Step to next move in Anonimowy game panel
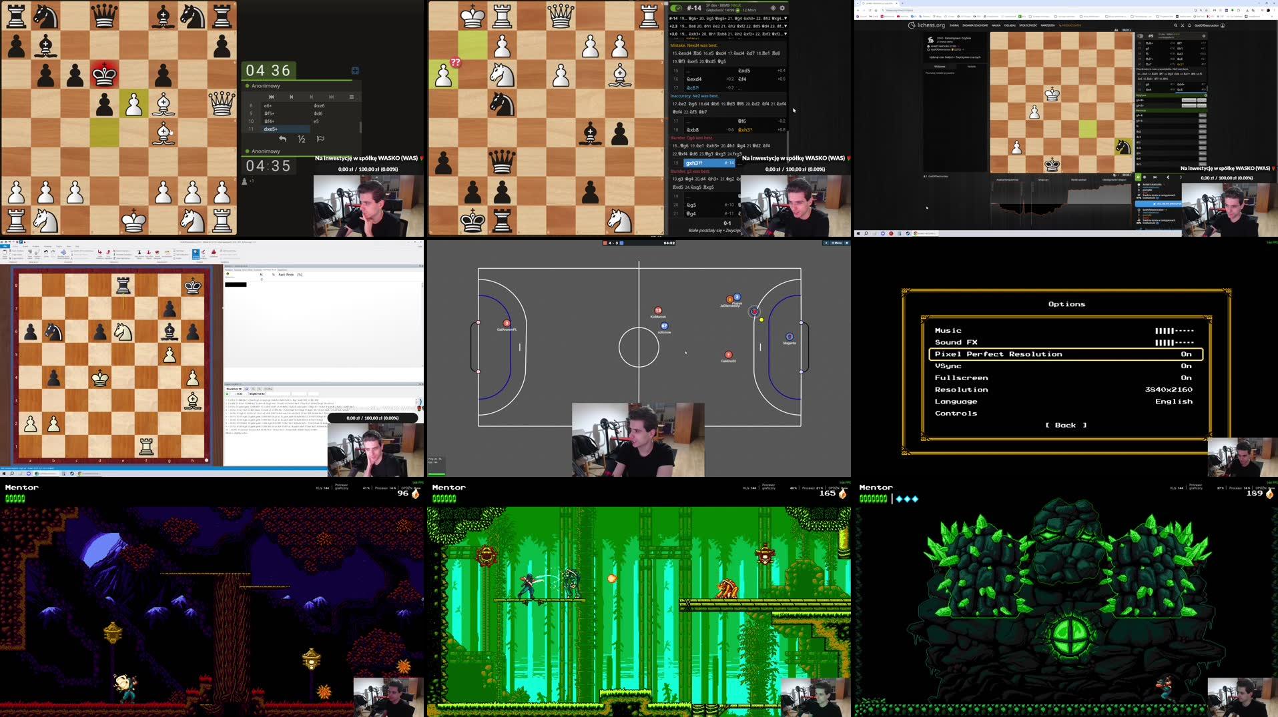Screen dimensions: 1278x717 click(x=311, y=97)
